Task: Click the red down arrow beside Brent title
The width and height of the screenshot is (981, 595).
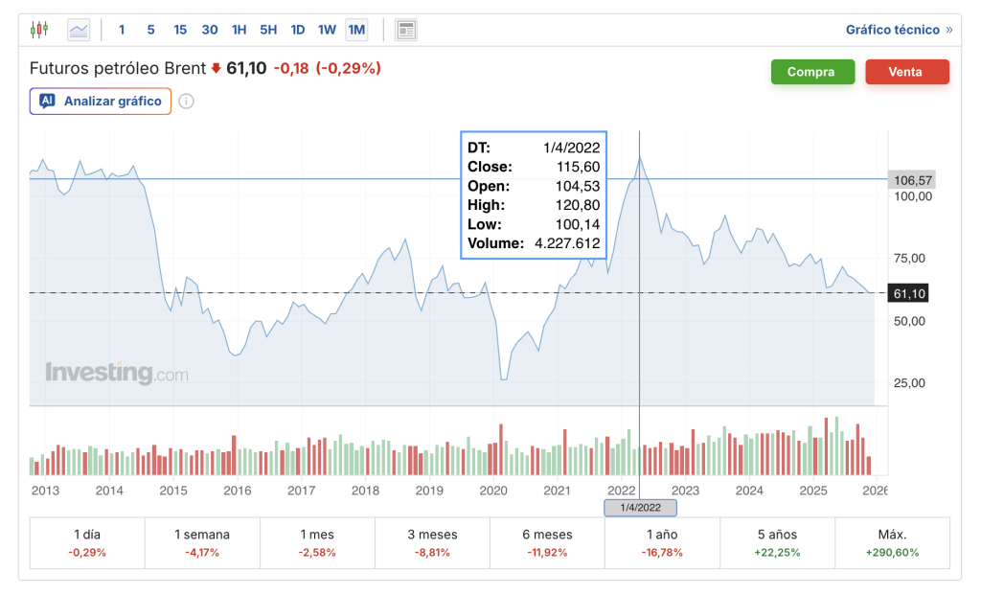Action: point(216,68)
